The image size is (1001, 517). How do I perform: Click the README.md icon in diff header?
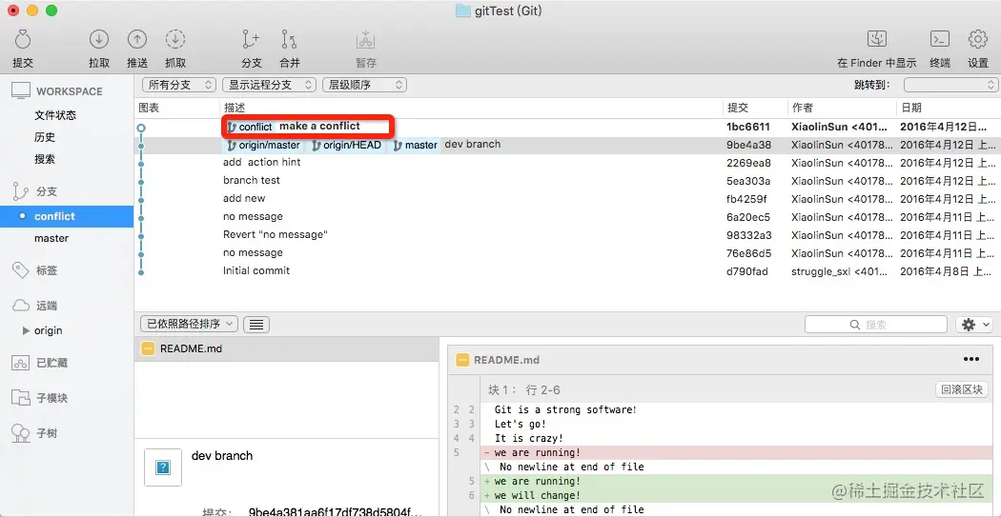[462, 360]
